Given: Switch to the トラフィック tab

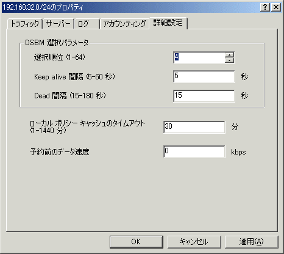Looking at the screenshot, I should point(25,24).
